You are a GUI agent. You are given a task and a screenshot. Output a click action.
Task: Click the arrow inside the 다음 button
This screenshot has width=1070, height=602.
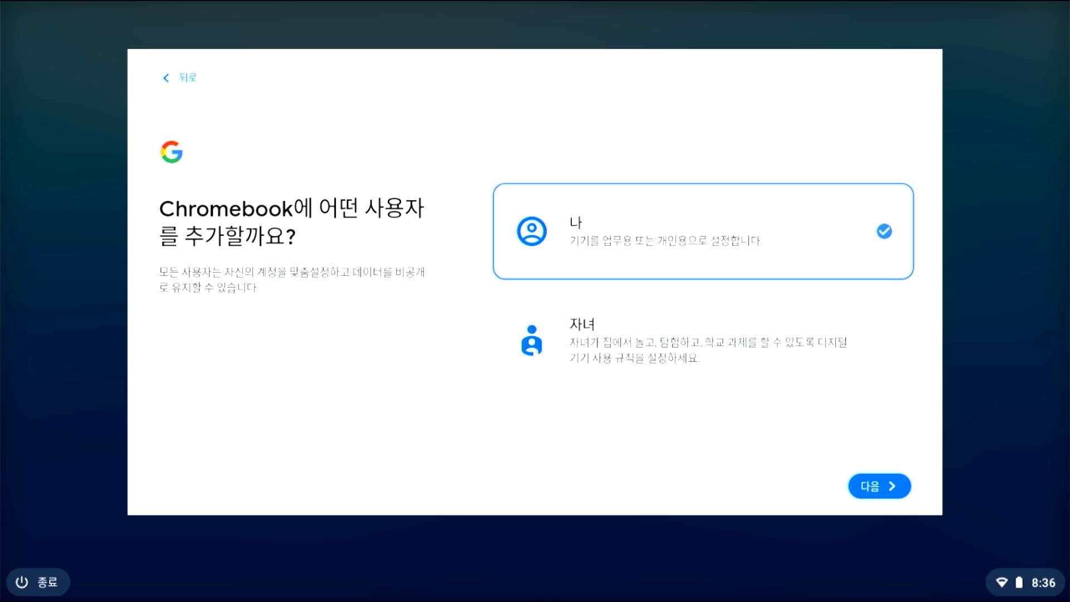[x=892, y=486]
